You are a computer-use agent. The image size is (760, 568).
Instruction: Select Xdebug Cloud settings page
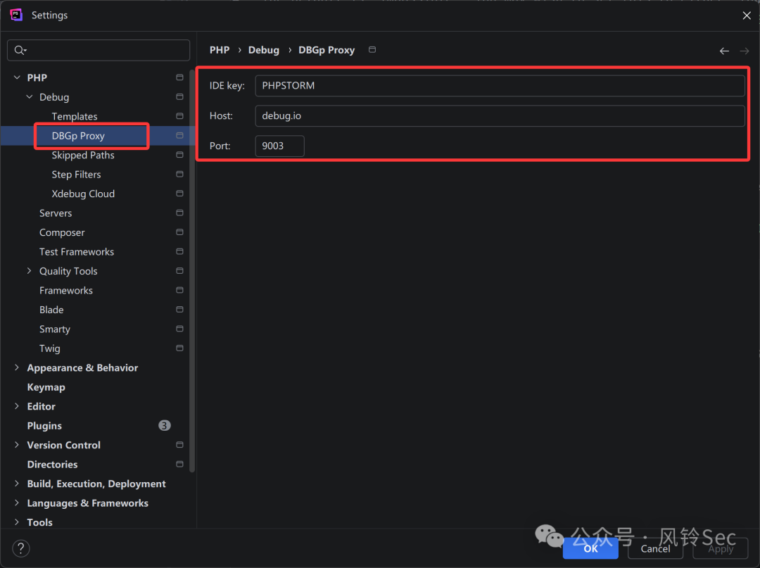point(83,194)
